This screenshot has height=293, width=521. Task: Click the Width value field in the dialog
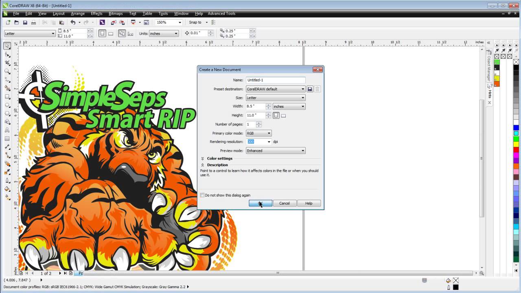256,107
